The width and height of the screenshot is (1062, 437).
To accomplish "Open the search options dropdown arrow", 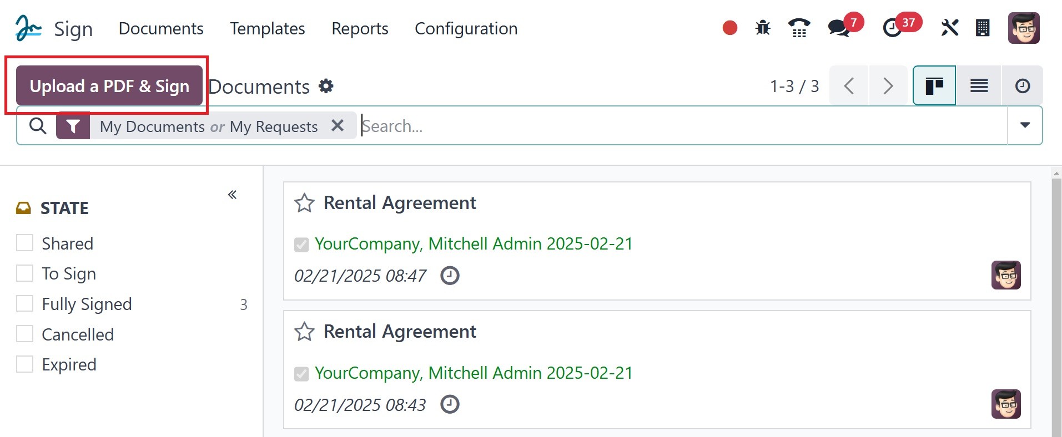I will [x=1025, y=125].
